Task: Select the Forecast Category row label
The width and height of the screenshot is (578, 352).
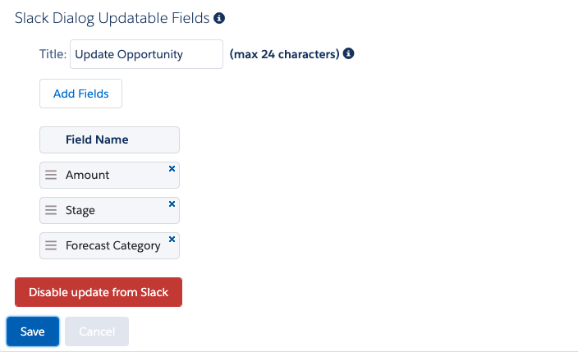Action: (x=113, y=245)
